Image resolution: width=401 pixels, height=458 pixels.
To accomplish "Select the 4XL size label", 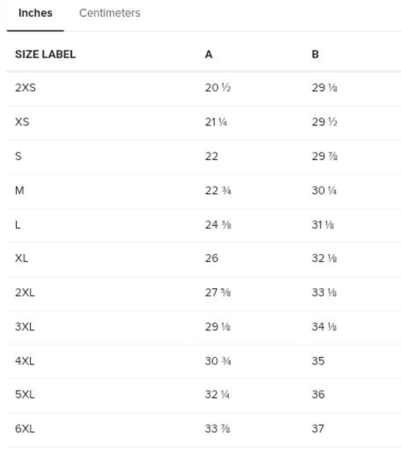I will tap(25, 361).
